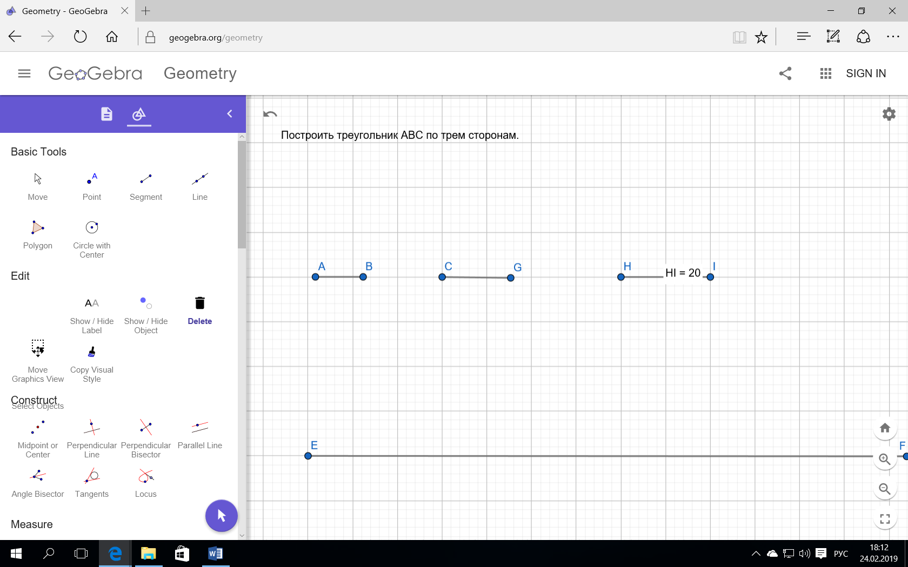Image resolution: width=908 pixels, height=567 pixels.
Task: Select point A on the canvas
Action: click(316, 277)
